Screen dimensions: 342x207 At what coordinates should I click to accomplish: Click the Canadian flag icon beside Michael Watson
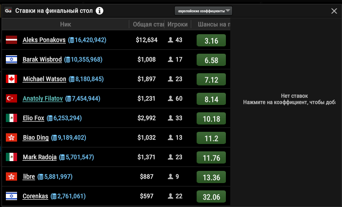(x=11, y=79)
